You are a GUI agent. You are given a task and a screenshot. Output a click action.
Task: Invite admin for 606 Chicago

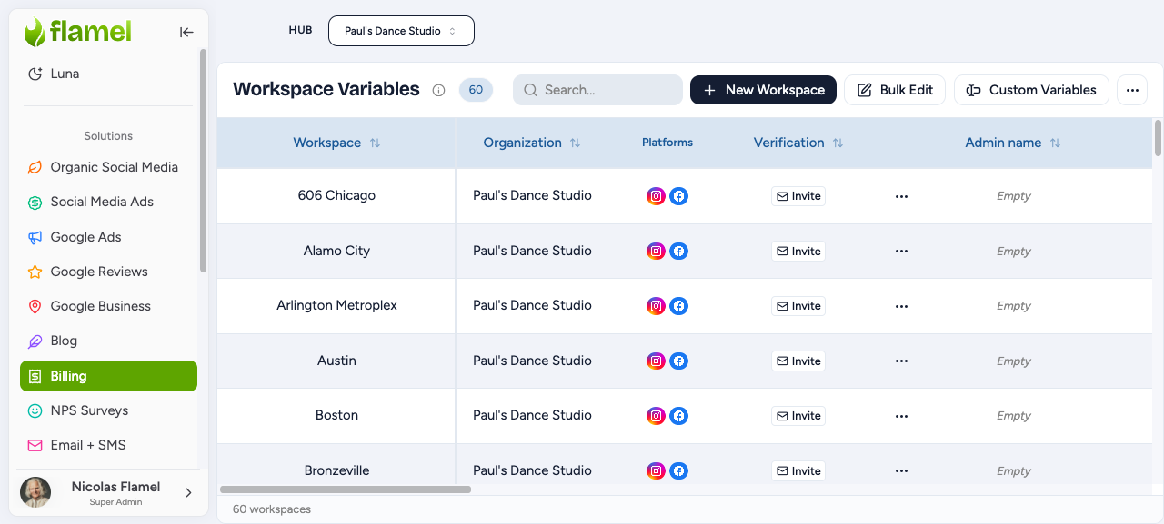(798, 196)
